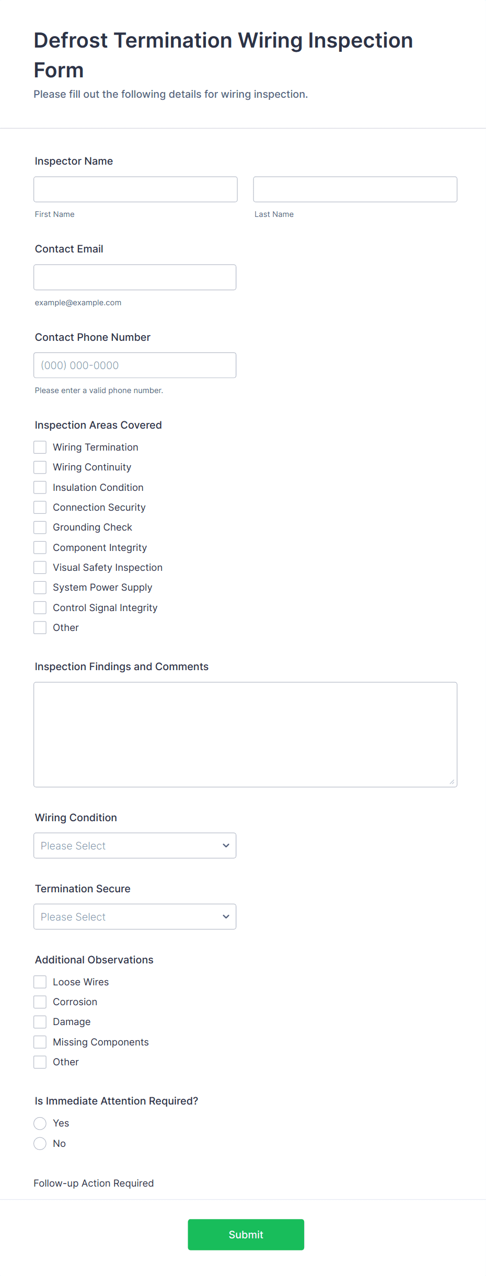Focus the Contact Email field
The width and height of the screenshot is (486, 1276).
135,277
